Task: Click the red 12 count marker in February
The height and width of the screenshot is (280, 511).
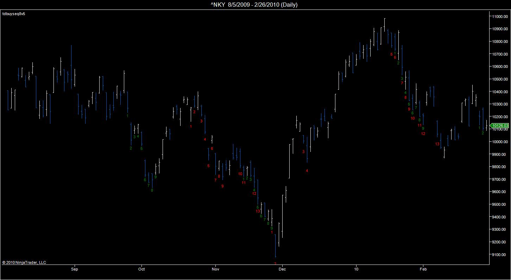Action: (x=423, y=134)
